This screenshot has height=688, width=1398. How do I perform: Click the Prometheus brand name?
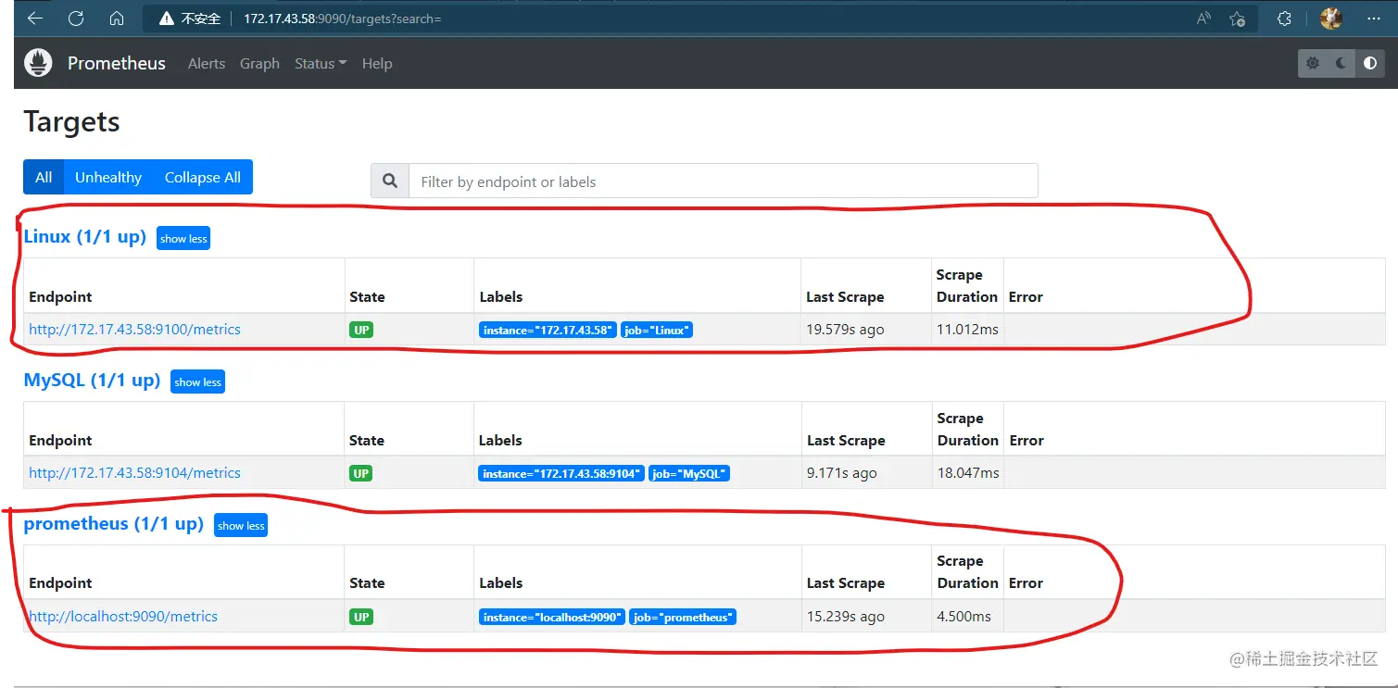117,63
